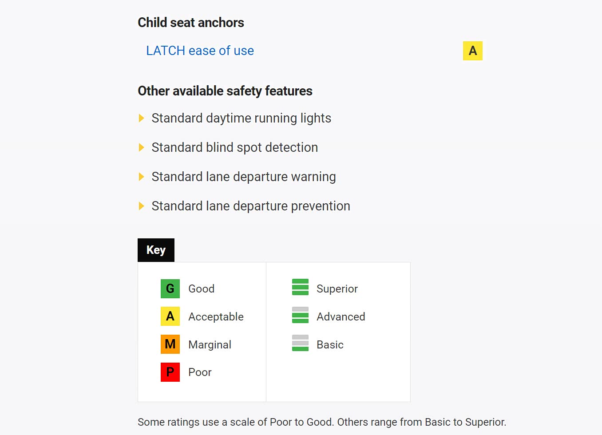602x435 pixels.
Task: Click the Poor to Good scale footnote
Action: [321, 422]
